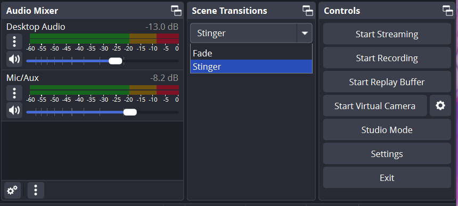Undock the Controls panel
Screen dimensions: 458x206
click(x=448, y=11)
